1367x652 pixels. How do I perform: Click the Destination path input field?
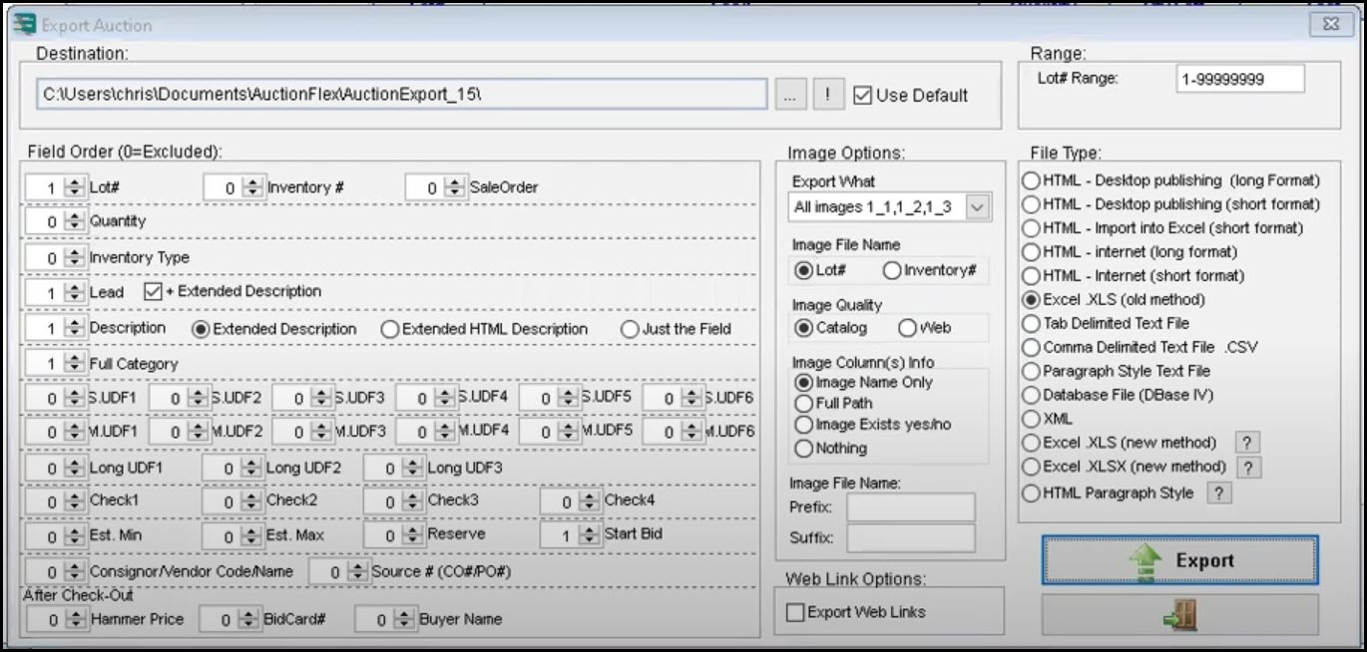point(402,95)
